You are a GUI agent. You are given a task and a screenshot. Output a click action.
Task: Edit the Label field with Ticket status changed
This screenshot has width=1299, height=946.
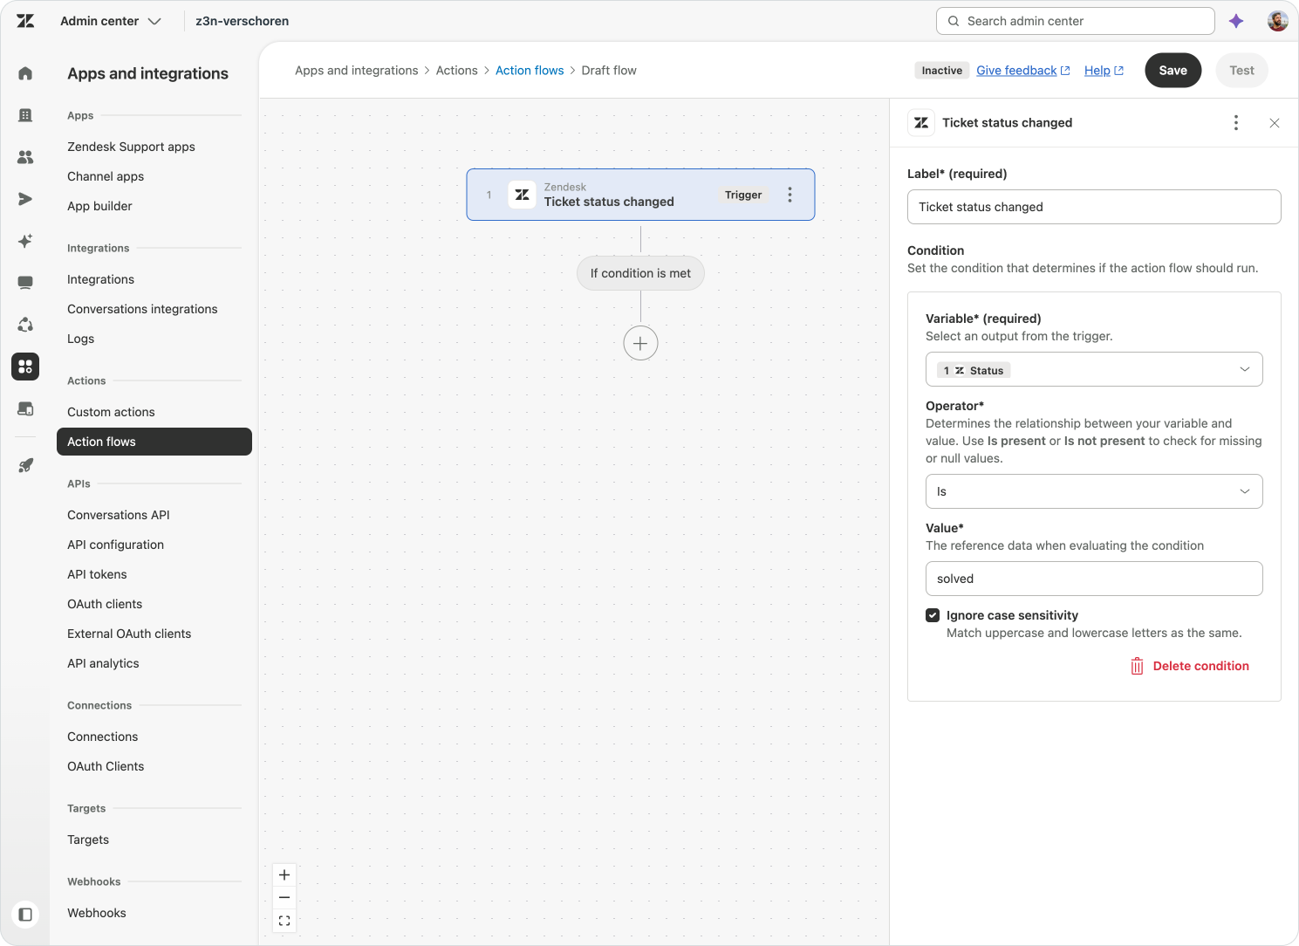[x=1094, y=207]
